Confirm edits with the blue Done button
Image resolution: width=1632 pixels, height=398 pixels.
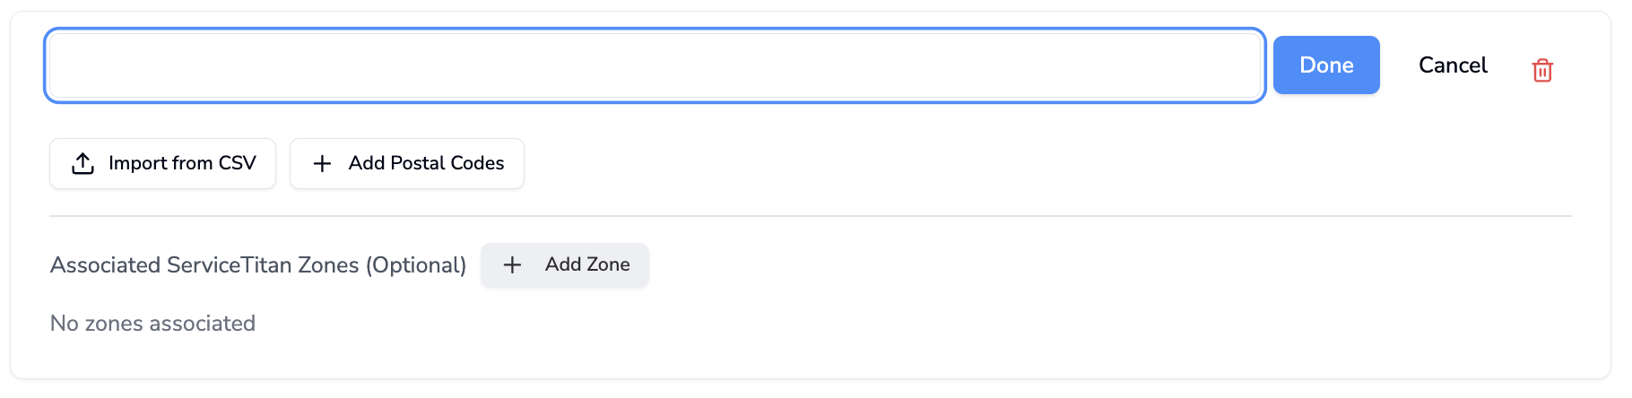(1326, 65)
